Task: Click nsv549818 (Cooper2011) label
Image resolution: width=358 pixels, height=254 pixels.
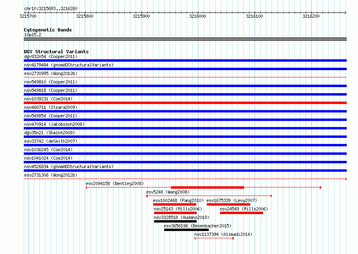Action: click(x=51, y=90)
